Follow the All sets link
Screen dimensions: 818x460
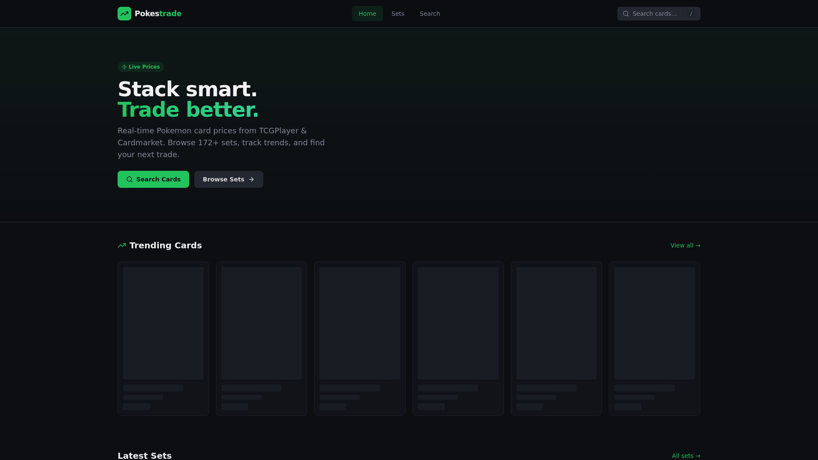(686, 456)
